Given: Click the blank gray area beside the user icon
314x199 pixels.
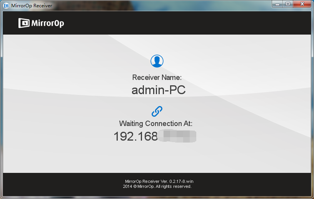Looking at the screenshot, I should tap(231, 61).
